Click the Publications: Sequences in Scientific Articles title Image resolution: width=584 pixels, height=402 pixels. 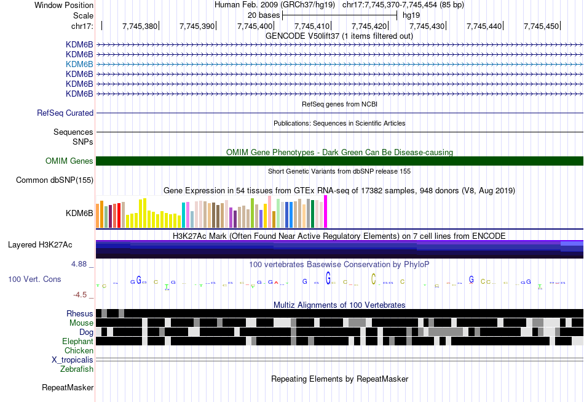339,123
